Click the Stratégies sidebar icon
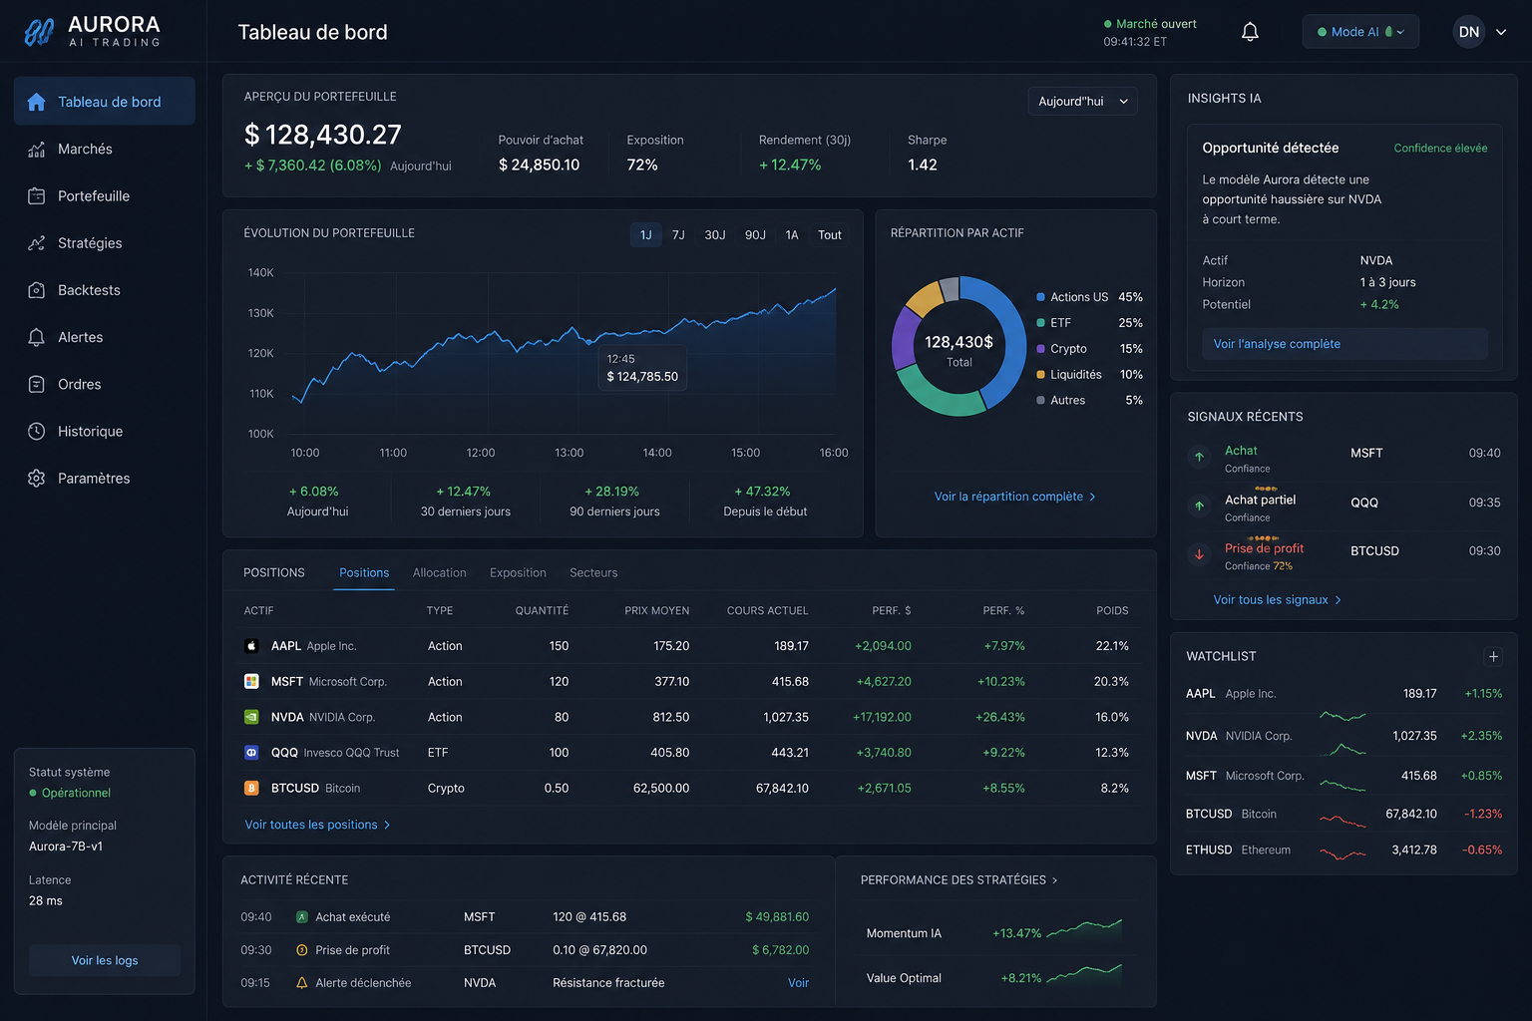This screenshot has height=1021, width=1532. coord(37,243)
